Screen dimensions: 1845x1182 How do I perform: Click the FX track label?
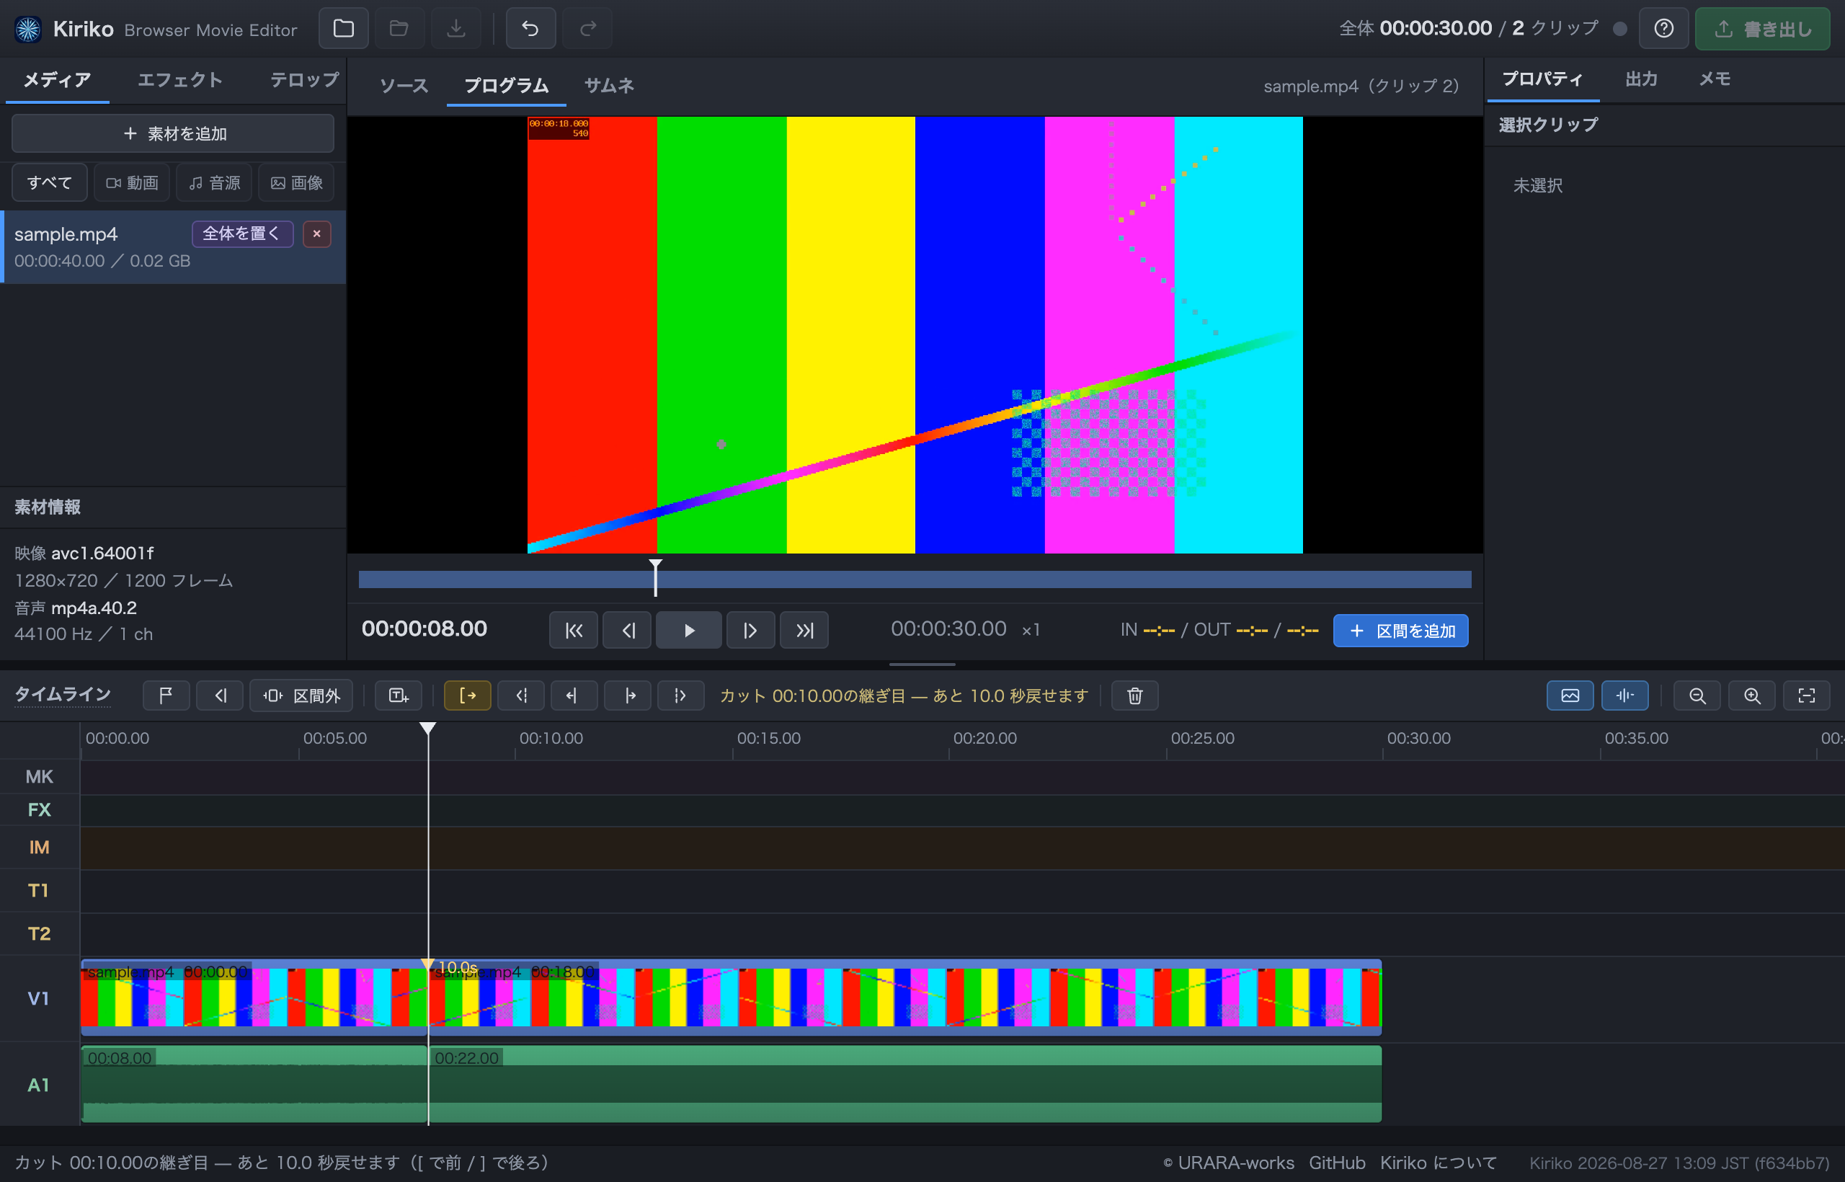[39, 810]
